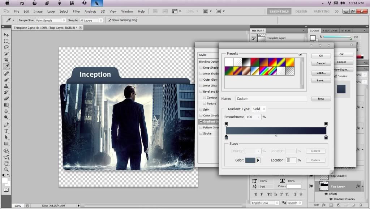Open the presets flyout menu arrow
Image resolution: width=370 pixels, height=209 pixels.
click(300, 54)
